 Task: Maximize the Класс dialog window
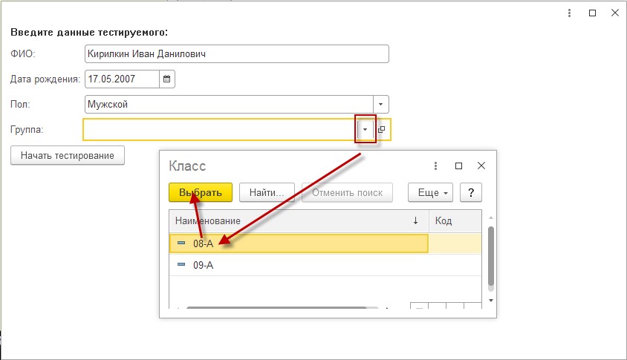tap(458, 166)
